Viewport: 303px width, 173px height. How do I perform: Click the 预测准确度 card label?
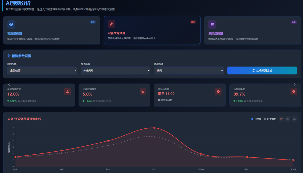pos(239,89)
